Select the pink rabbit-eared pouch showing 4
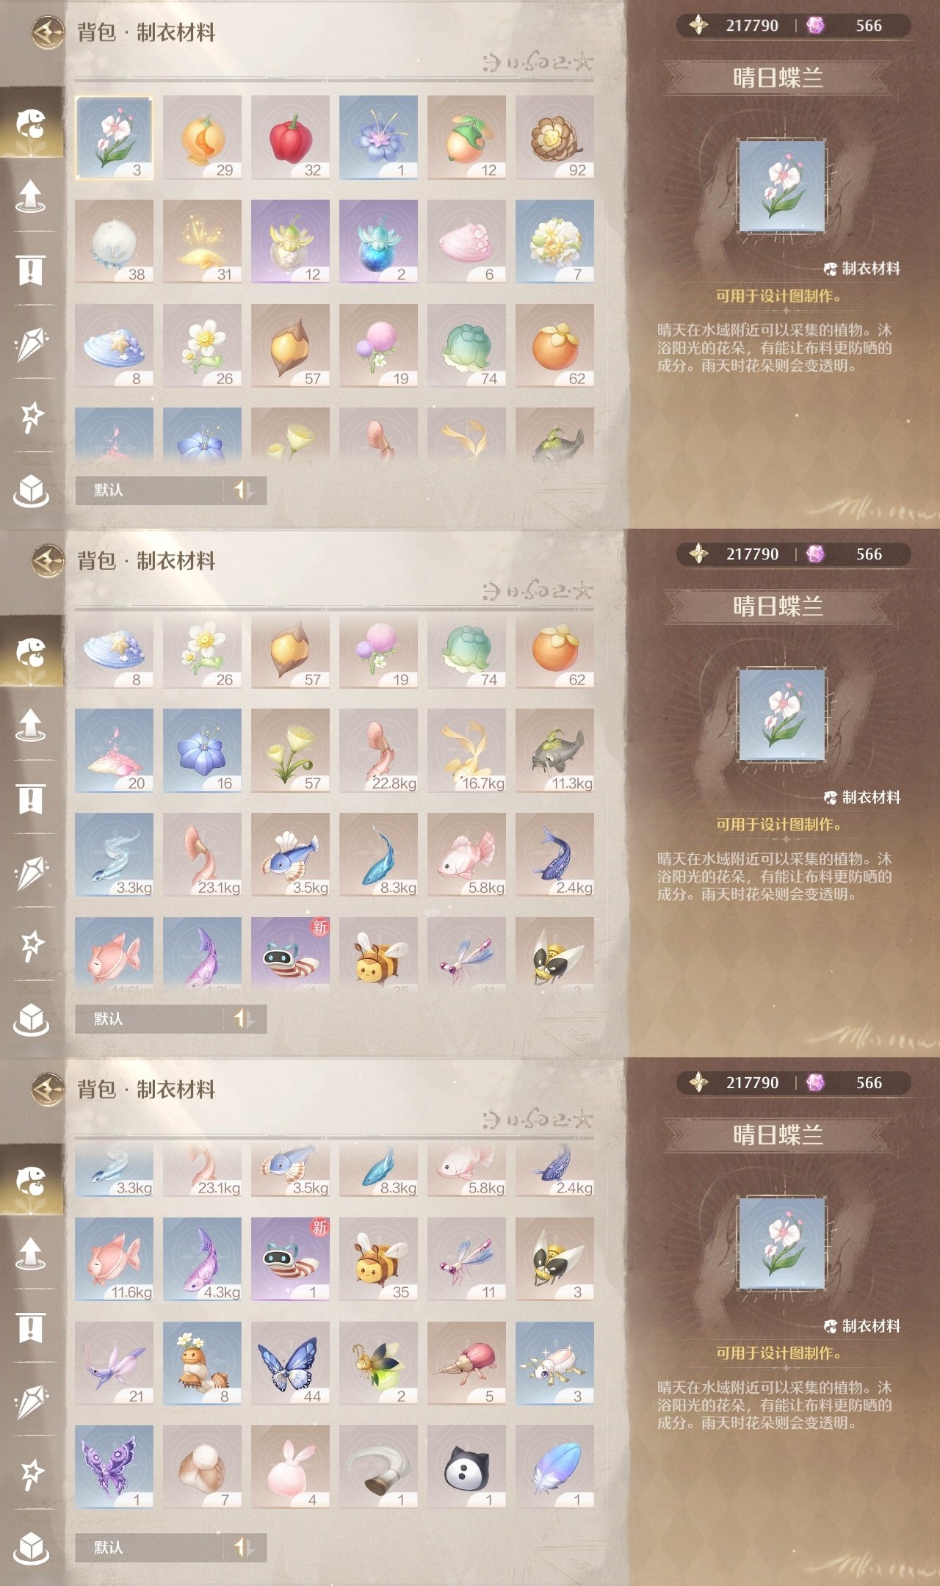The image size is (940, 1586). [290, 1467]
